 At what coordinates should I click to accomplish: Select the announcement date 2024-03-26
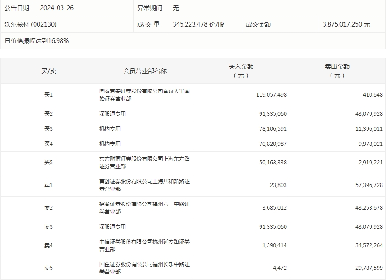[x=57, y=8]
